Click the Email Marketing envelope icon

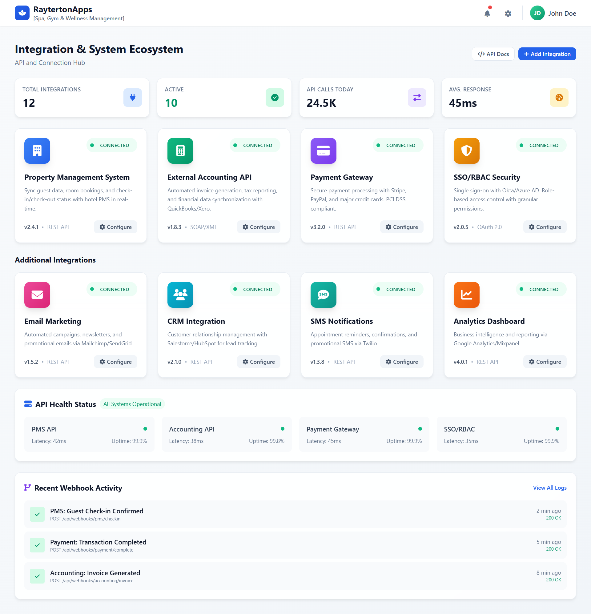coord(37,295)
